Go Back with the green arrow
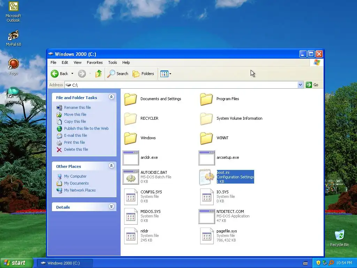The height and width of the screenshot is (268, 357). [x=60, y=74]
